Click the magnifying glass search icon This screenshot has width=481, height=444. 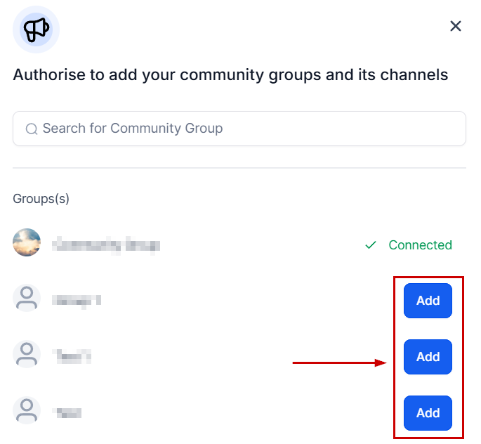pos(31,129)
